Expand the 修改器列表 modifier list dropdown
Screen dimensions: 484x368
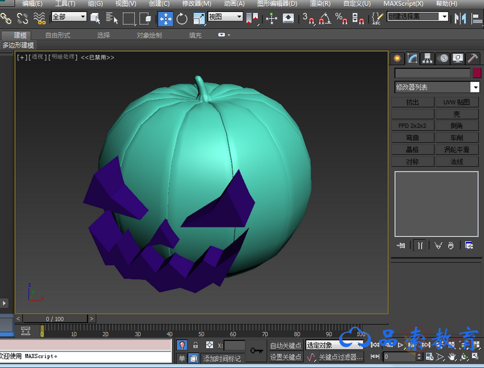point(475,88)
